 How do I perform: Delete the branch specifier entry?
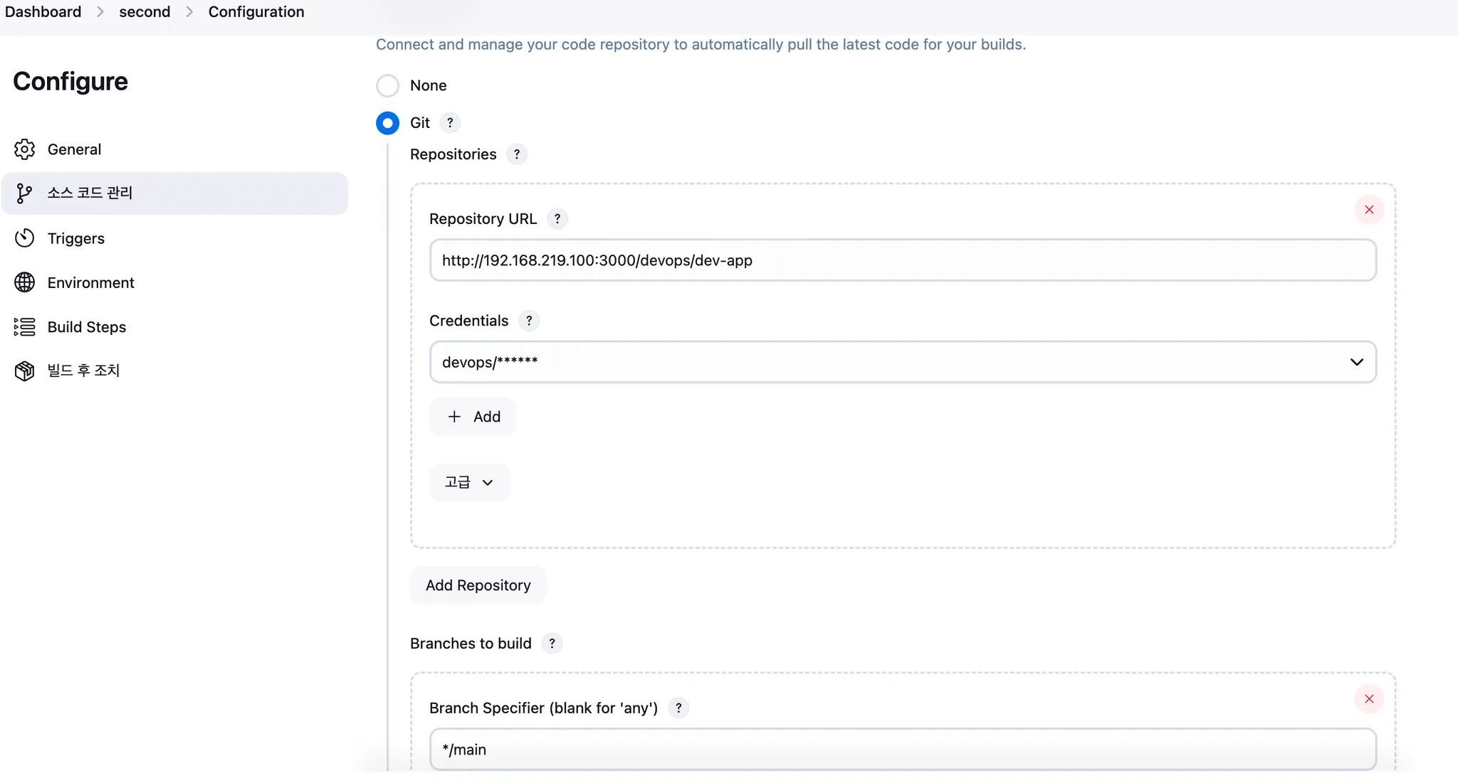click(1369, 699)
